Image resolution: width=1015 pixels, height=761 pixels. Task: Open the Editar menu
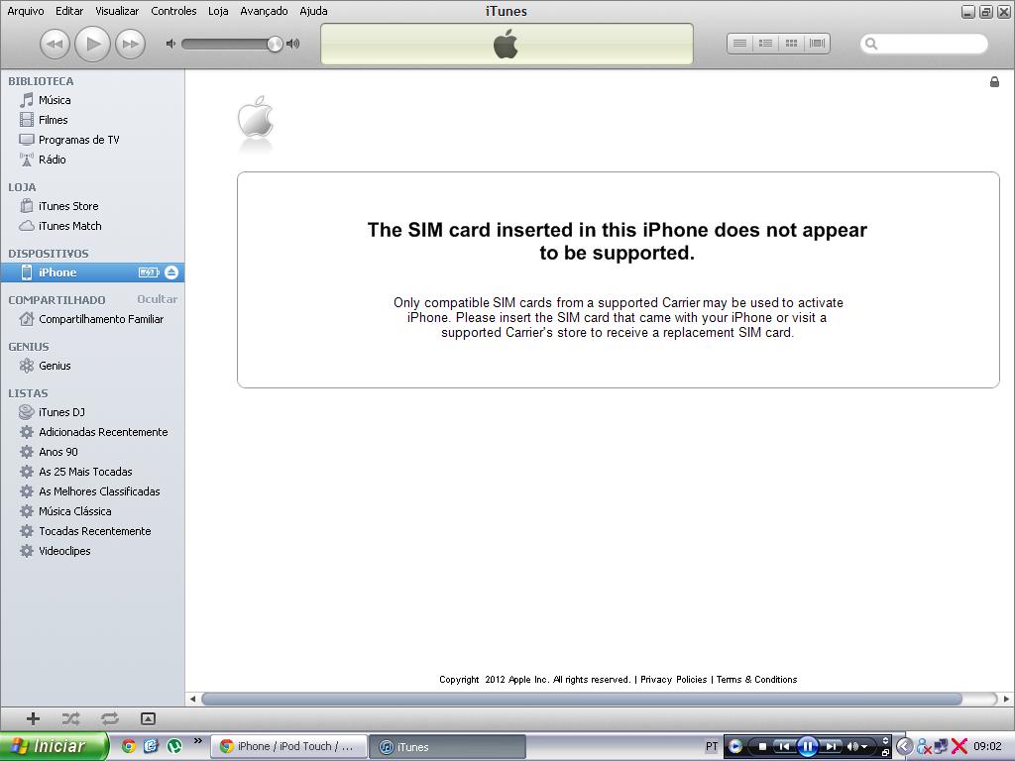pos(69,11)
